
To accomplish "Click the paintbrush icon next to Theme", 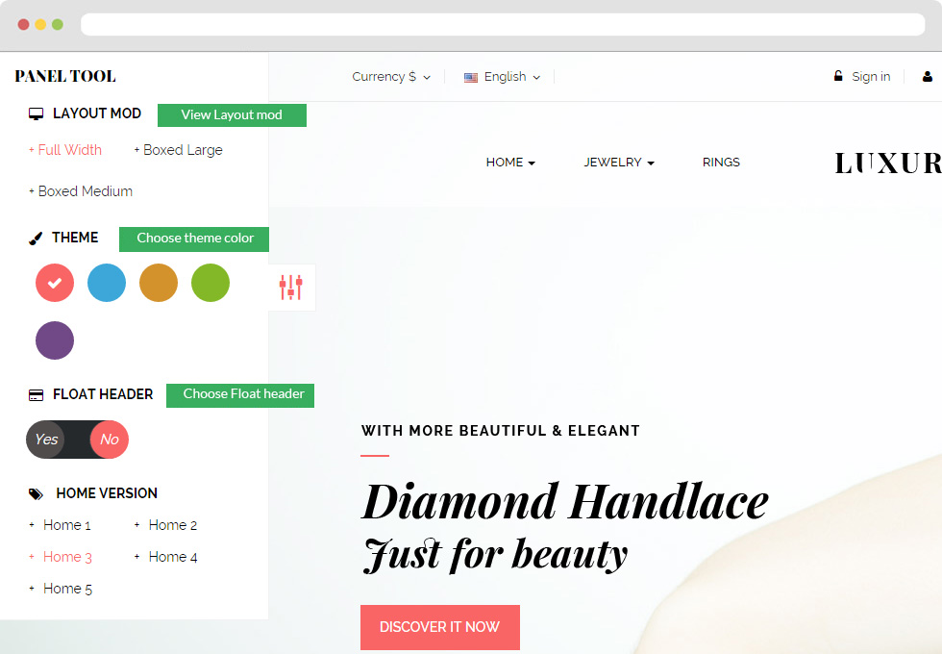I will point(36,239).
